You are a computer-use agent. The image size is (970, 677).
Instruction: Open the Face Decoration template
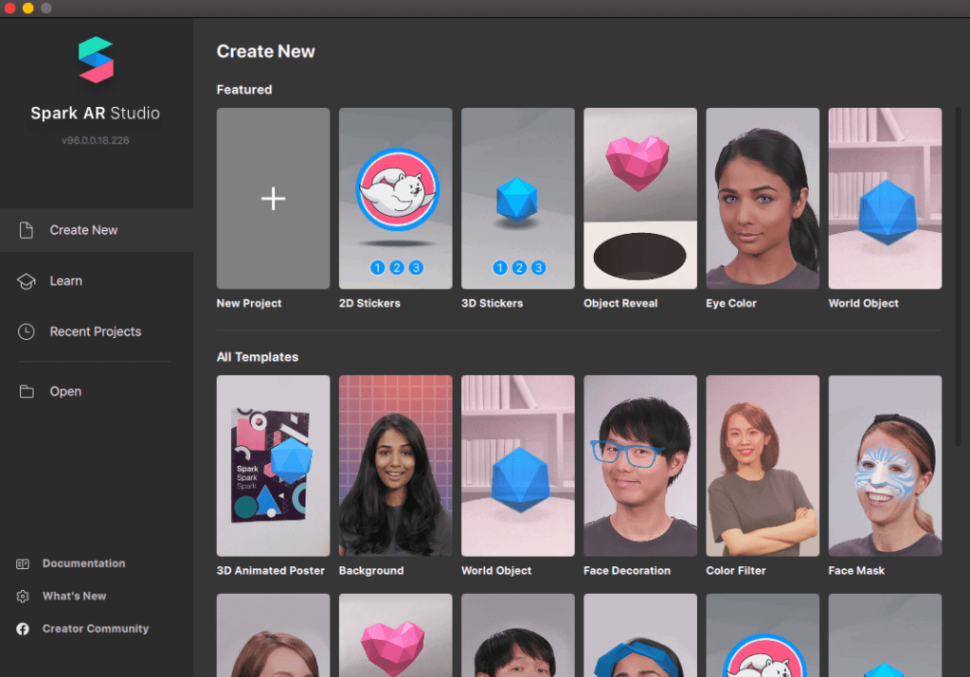tap(640, 466)
